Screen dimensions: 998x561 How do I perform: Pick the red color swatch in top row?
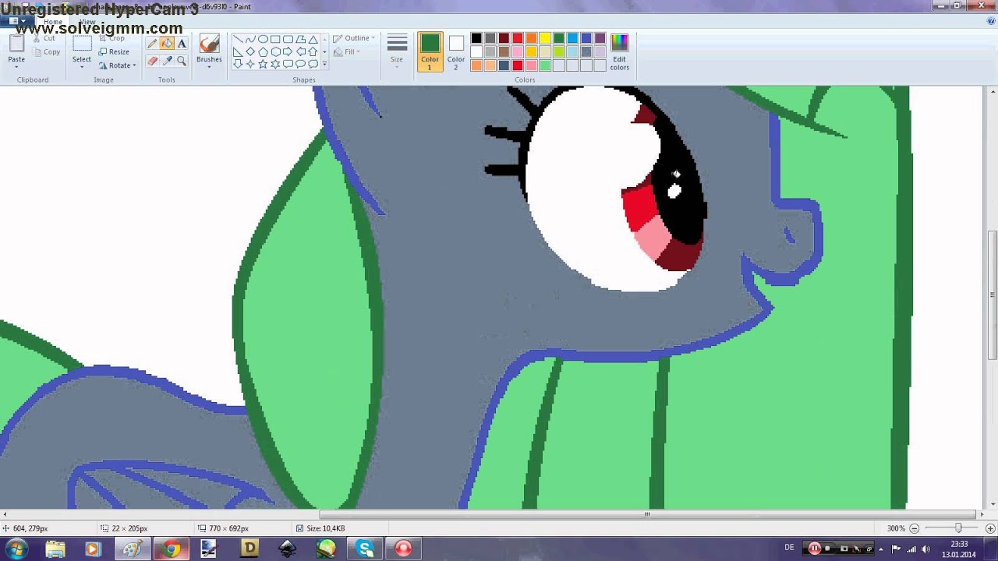(x=518, y=38)
